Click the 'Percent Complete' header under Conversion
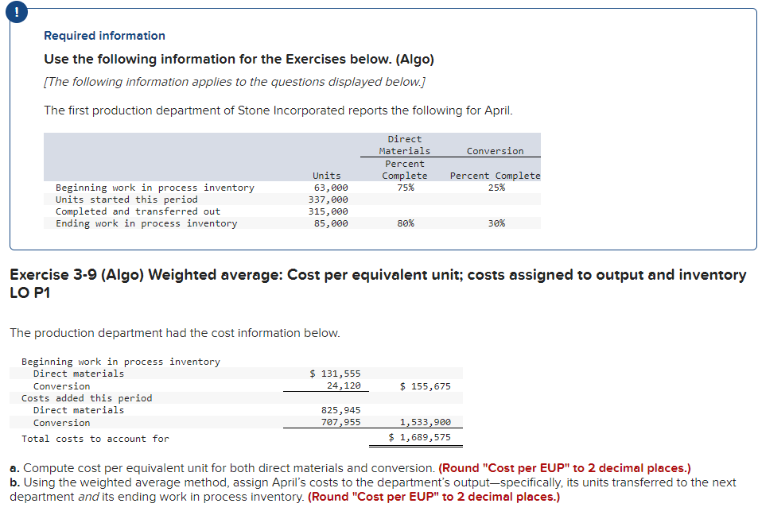 pyautogui.click(x=495, y=176)
